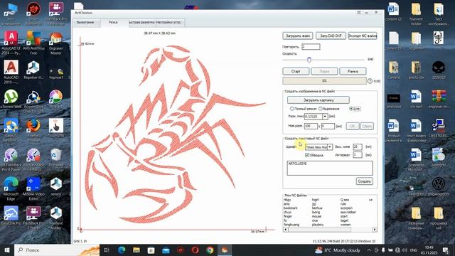Select sea robber in the NC files list
455x256 pixels.
coord(348,212)
